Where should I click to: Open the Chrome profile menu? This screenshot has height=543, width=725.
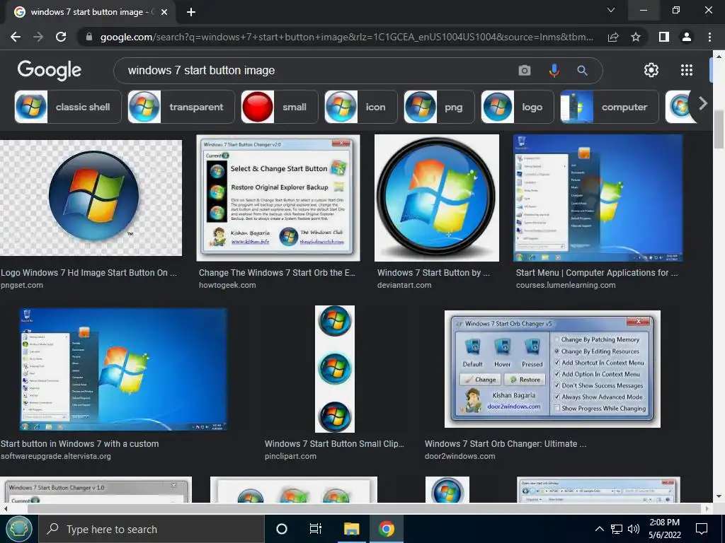[687, 37]
